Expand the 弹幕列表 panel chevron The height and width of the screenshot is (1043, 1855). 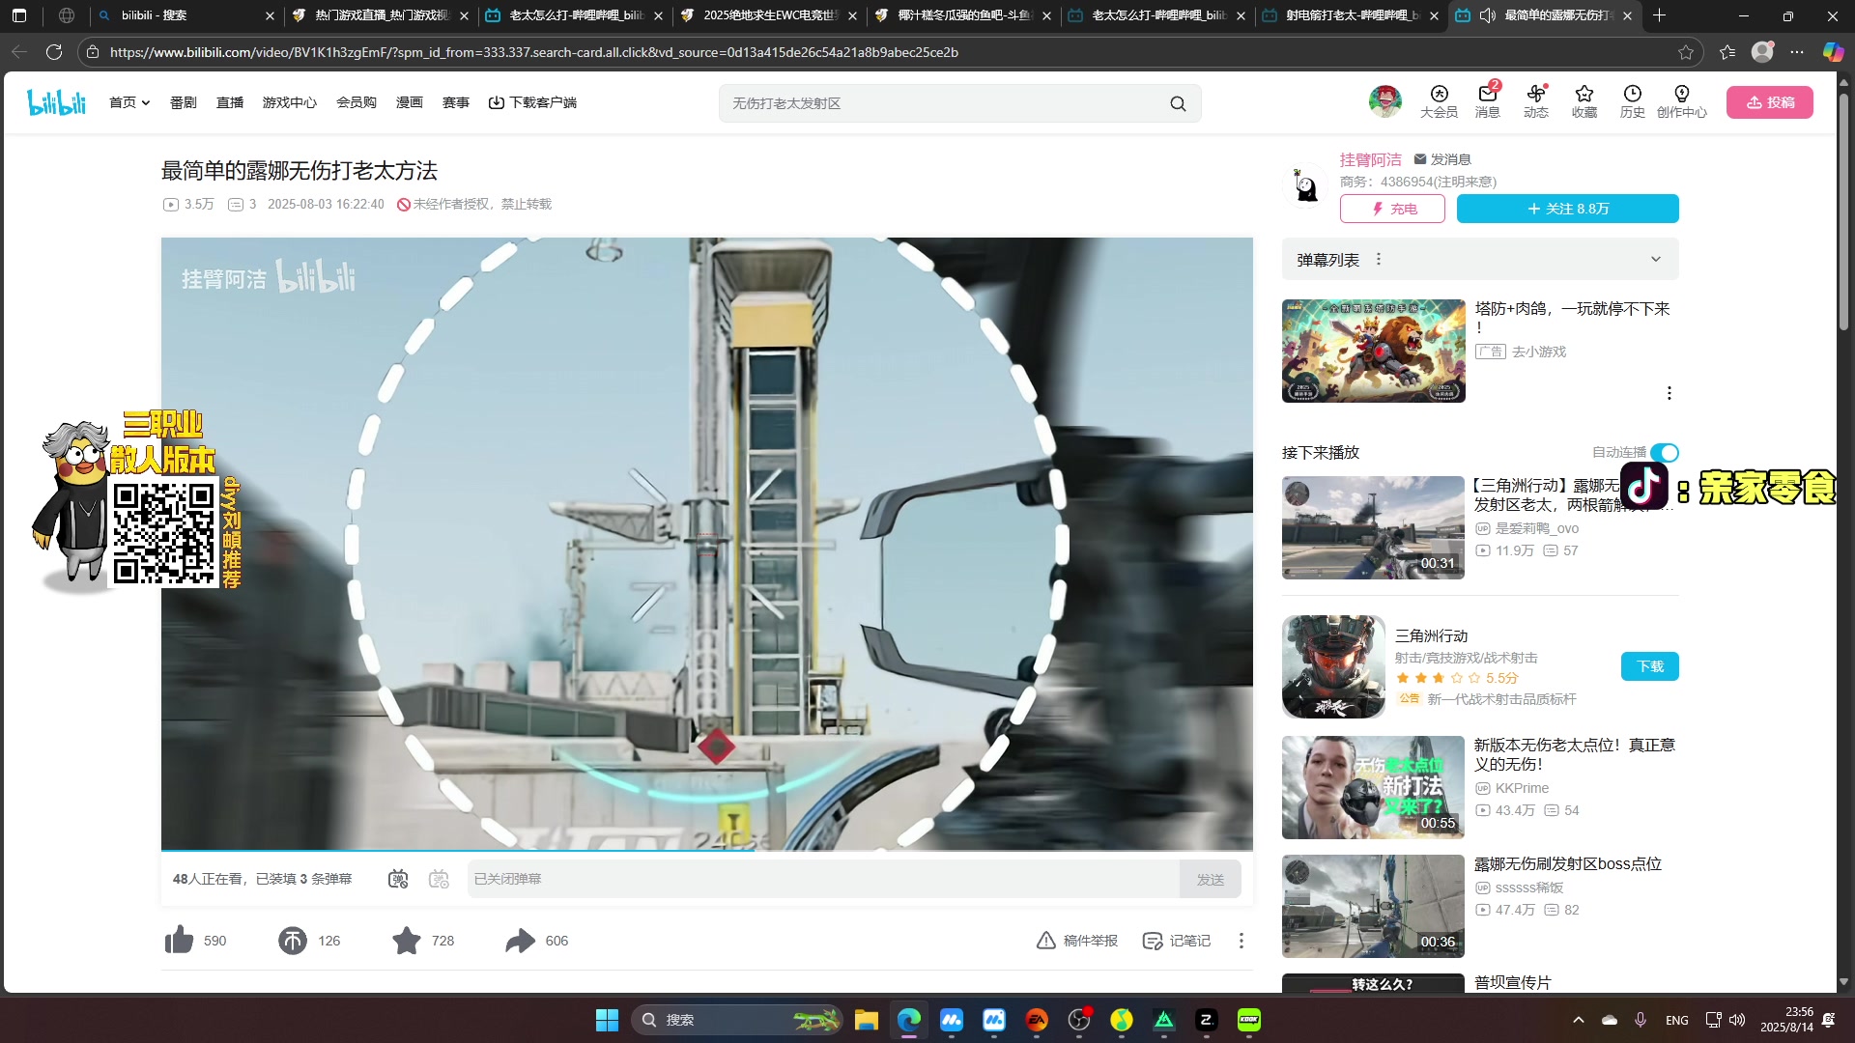tap(1655, 260)
